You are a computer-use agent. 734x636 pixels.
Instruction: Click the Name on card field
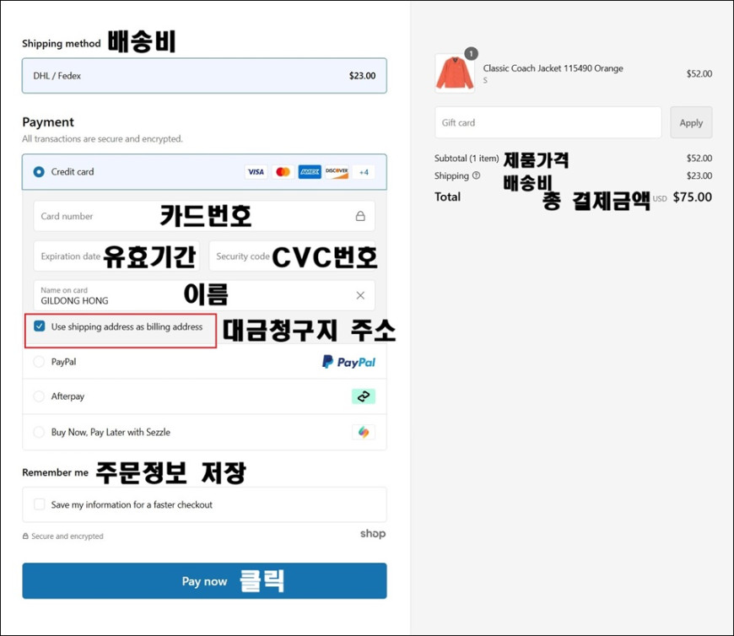pos(204,295)
